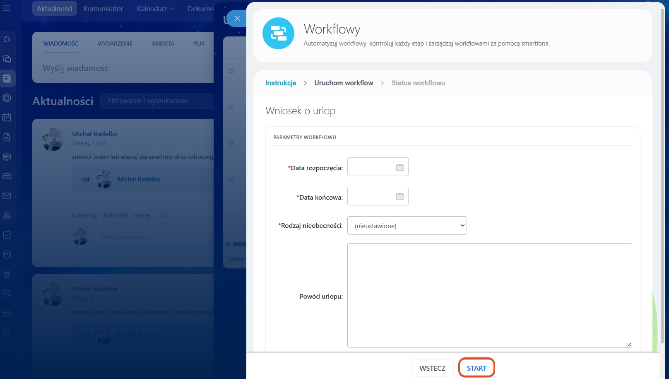This screenshot has width=669, height=379.
Task: Go to Instrukcje breadcrumb link
Action: tap(281, 83)
